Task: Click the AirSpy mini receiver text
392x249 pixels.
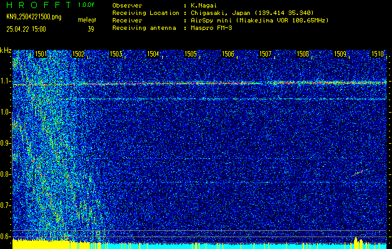Action: coord(260,20)
